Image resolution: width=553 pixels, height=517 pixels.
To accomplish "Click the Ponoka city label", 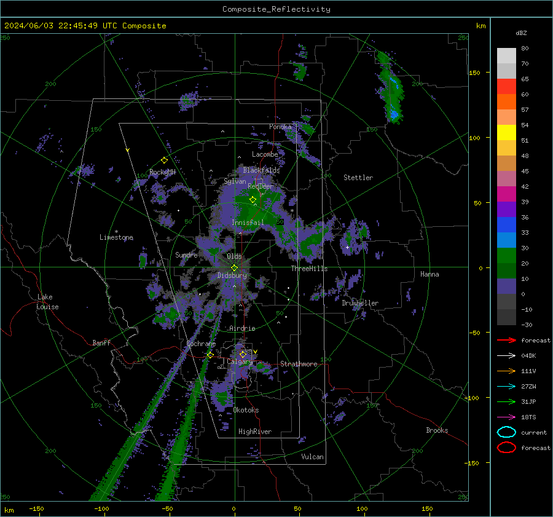I will (x=280, y=127).
